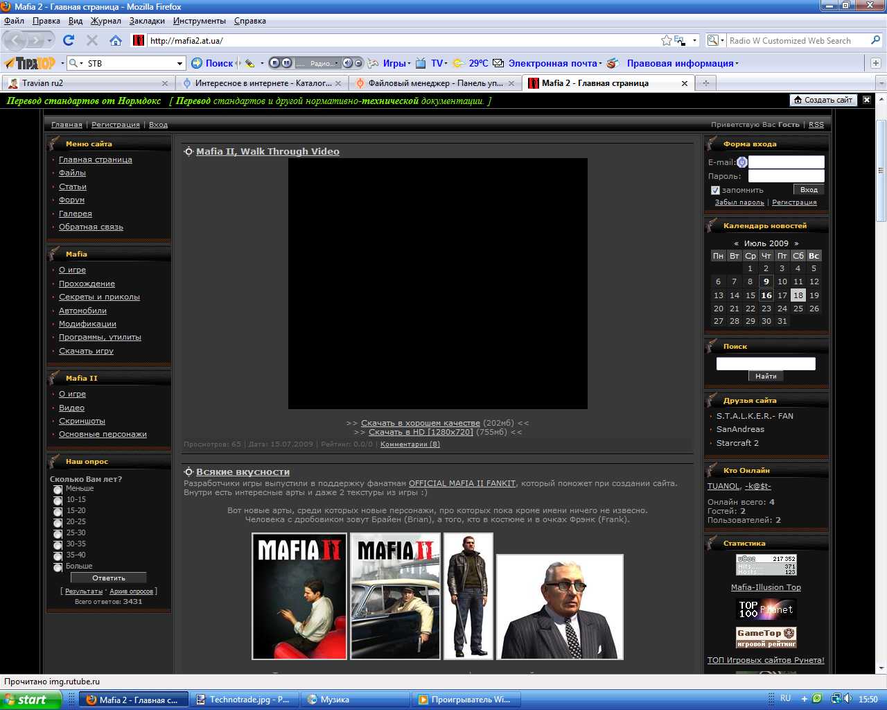Toggle the 'запомнить' remember-me checkbox

point(715,190)
